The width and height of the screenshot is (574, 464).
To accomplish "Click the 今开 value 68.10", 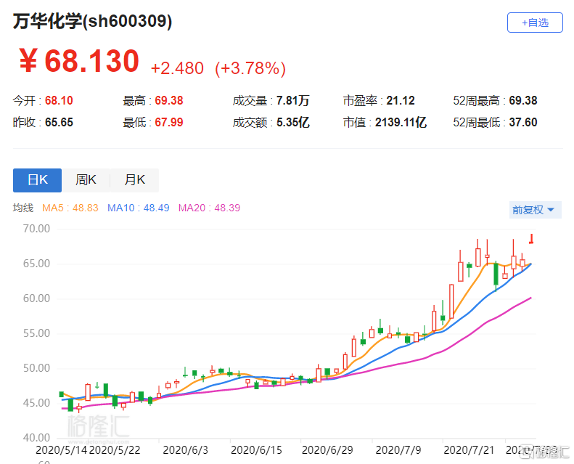I will point(59,100).
